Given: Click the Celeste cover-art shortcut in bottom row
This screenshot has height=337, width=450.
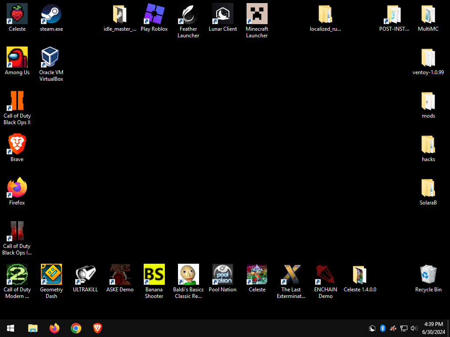Looking at the screenshot, I should [257, 274].
